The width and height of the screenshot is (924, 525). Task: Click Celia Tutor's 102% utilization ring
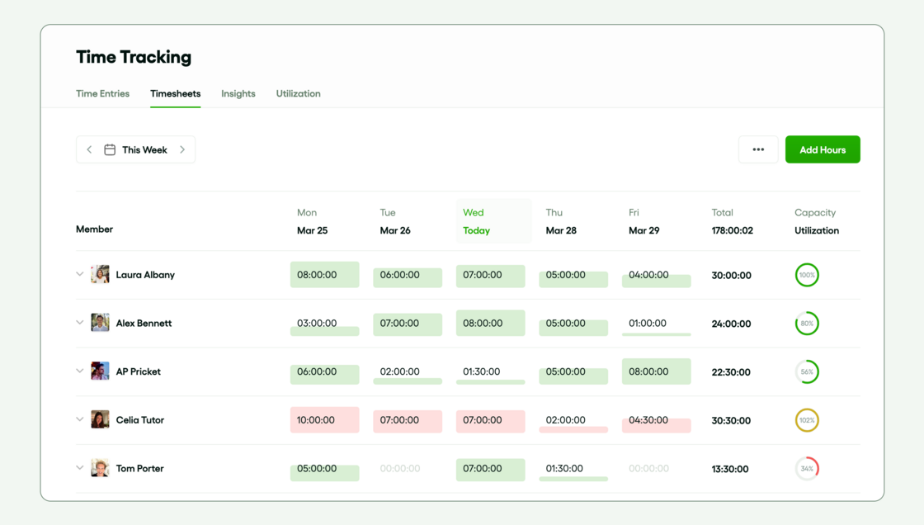point(807,420)
